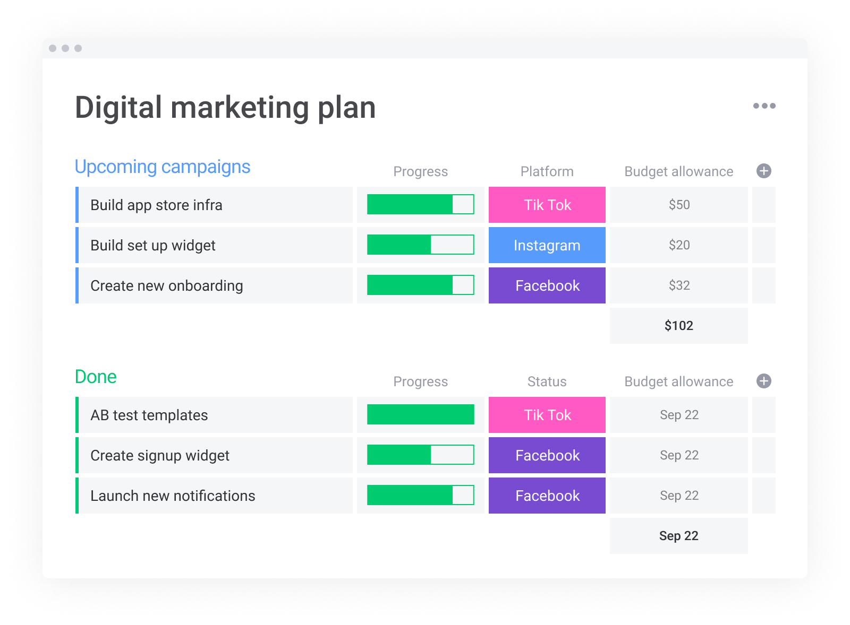Change Facebook status for Launch new notifications

(x=547, y=496)
